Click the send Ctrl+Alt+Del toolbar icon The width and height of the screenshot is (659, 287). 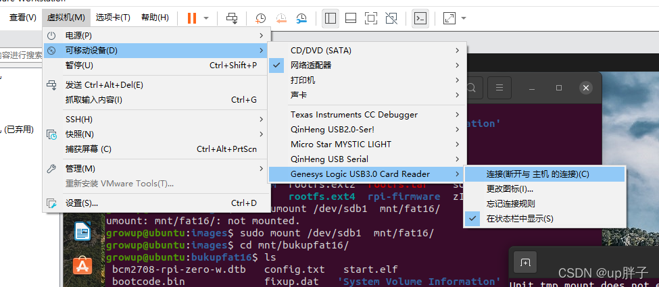[232, 18]
